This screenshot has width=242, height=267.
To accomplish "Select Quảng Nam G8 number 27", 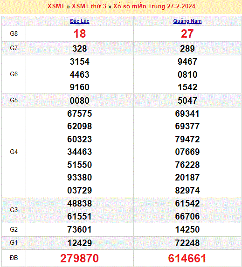I will point(187,33).
